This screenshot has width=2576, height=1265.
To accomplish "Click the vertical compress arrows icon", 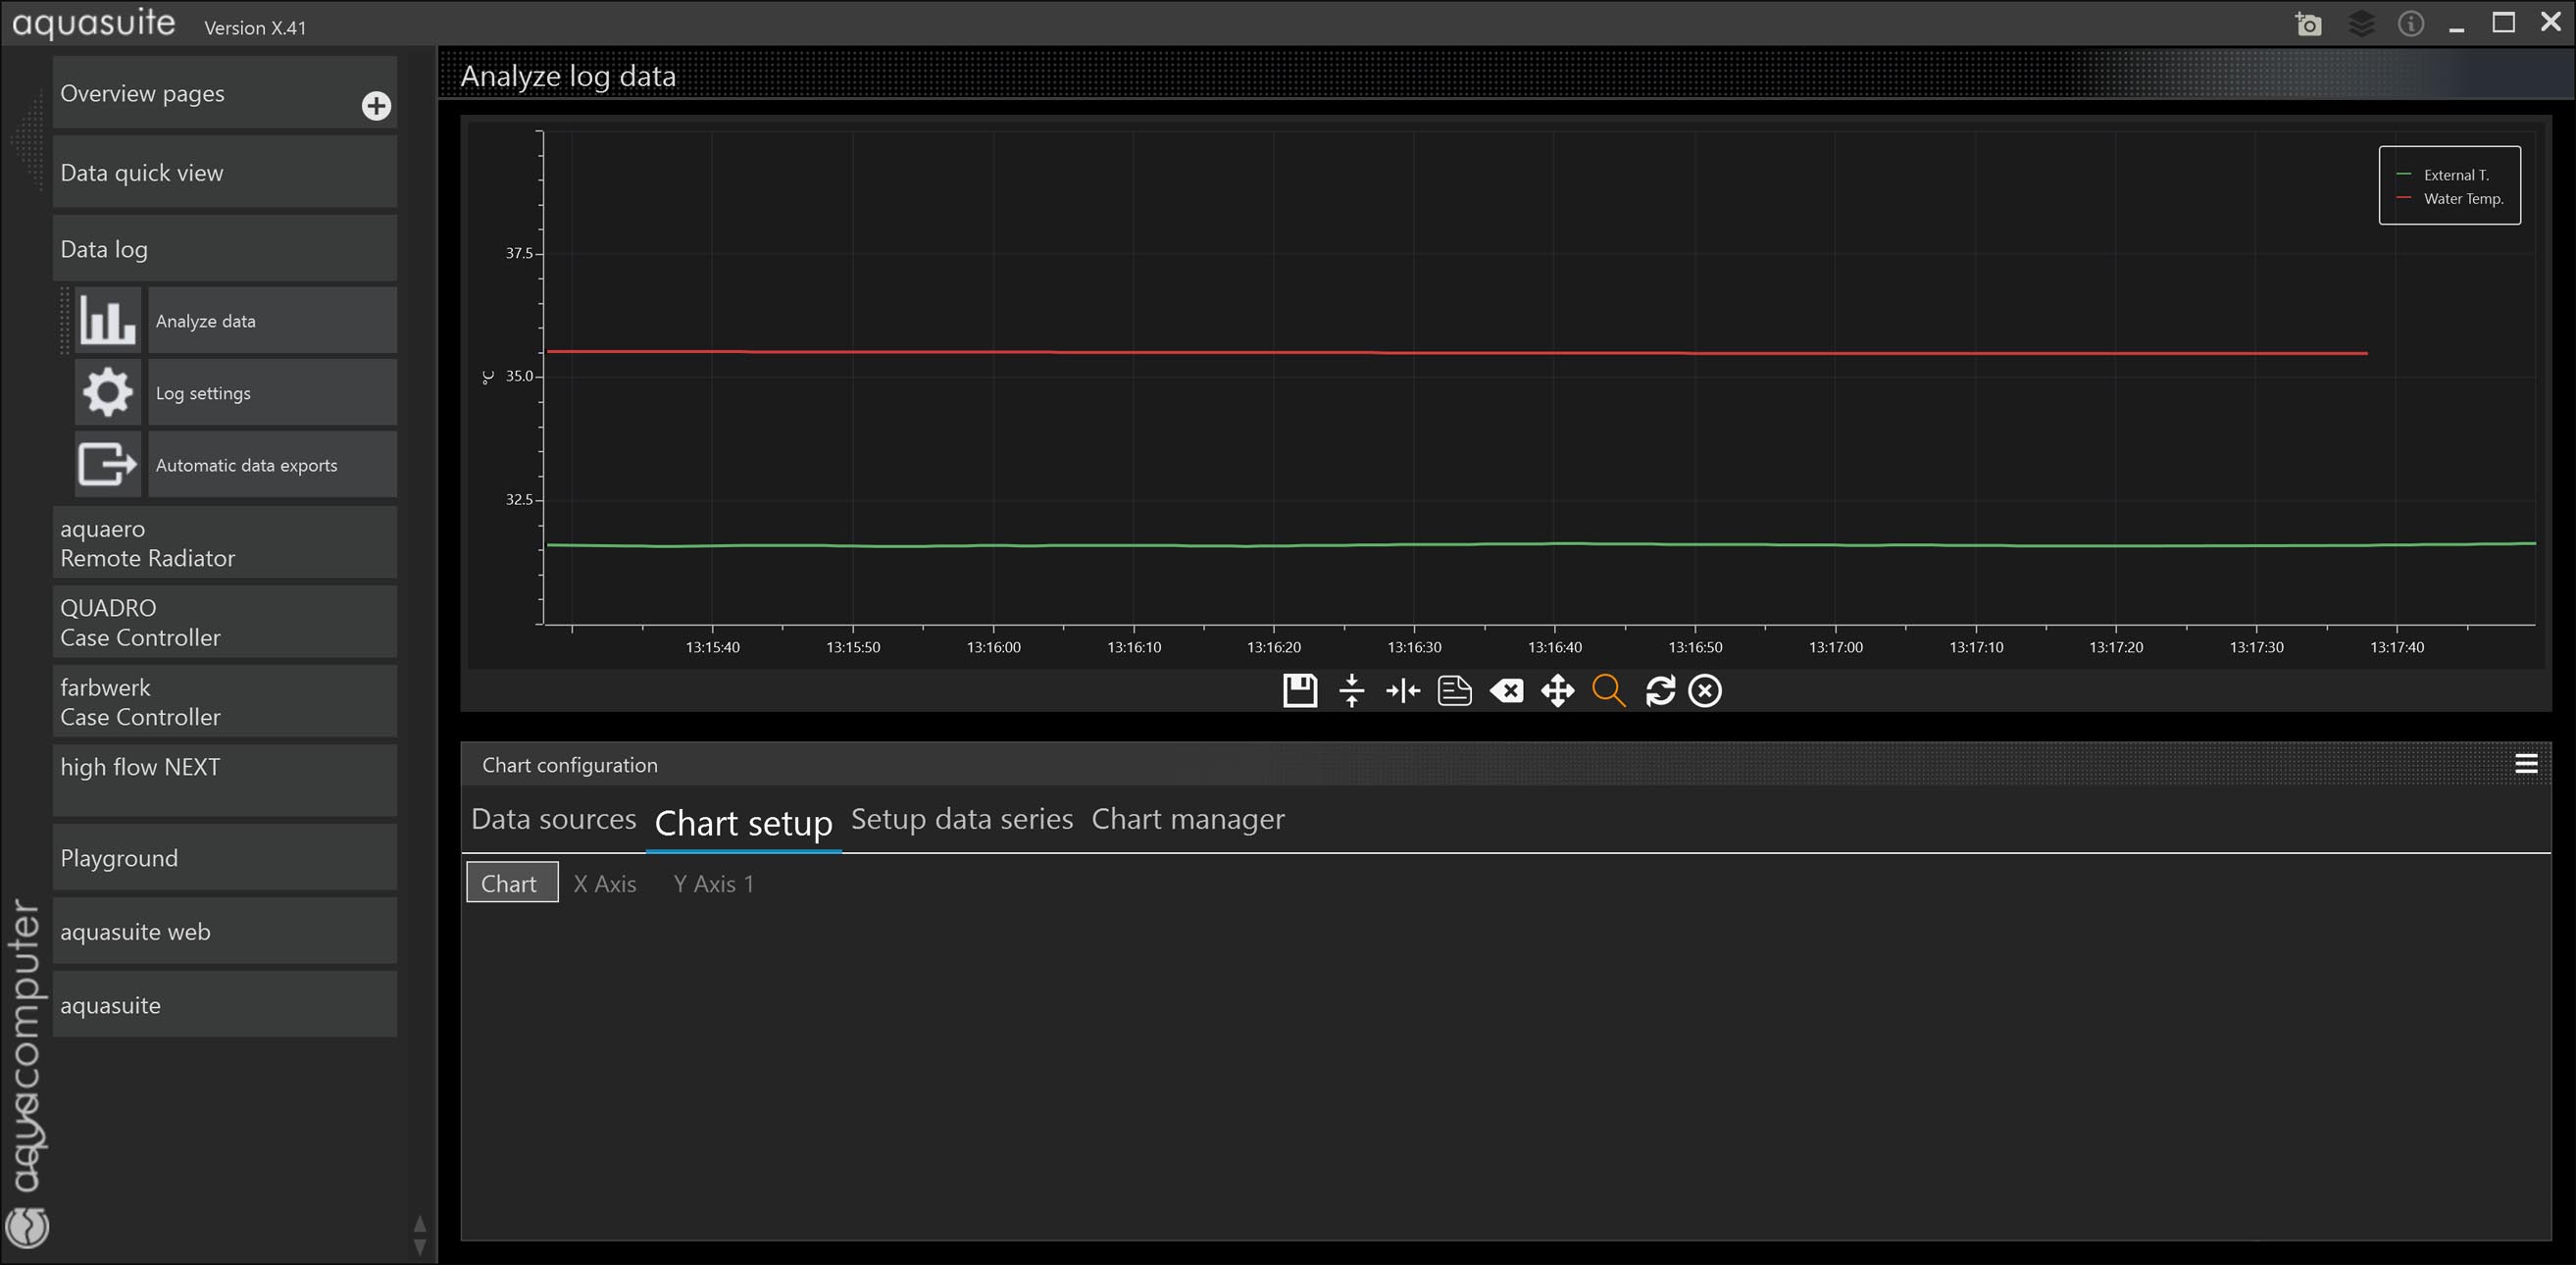I will [x=1352, y=690].
